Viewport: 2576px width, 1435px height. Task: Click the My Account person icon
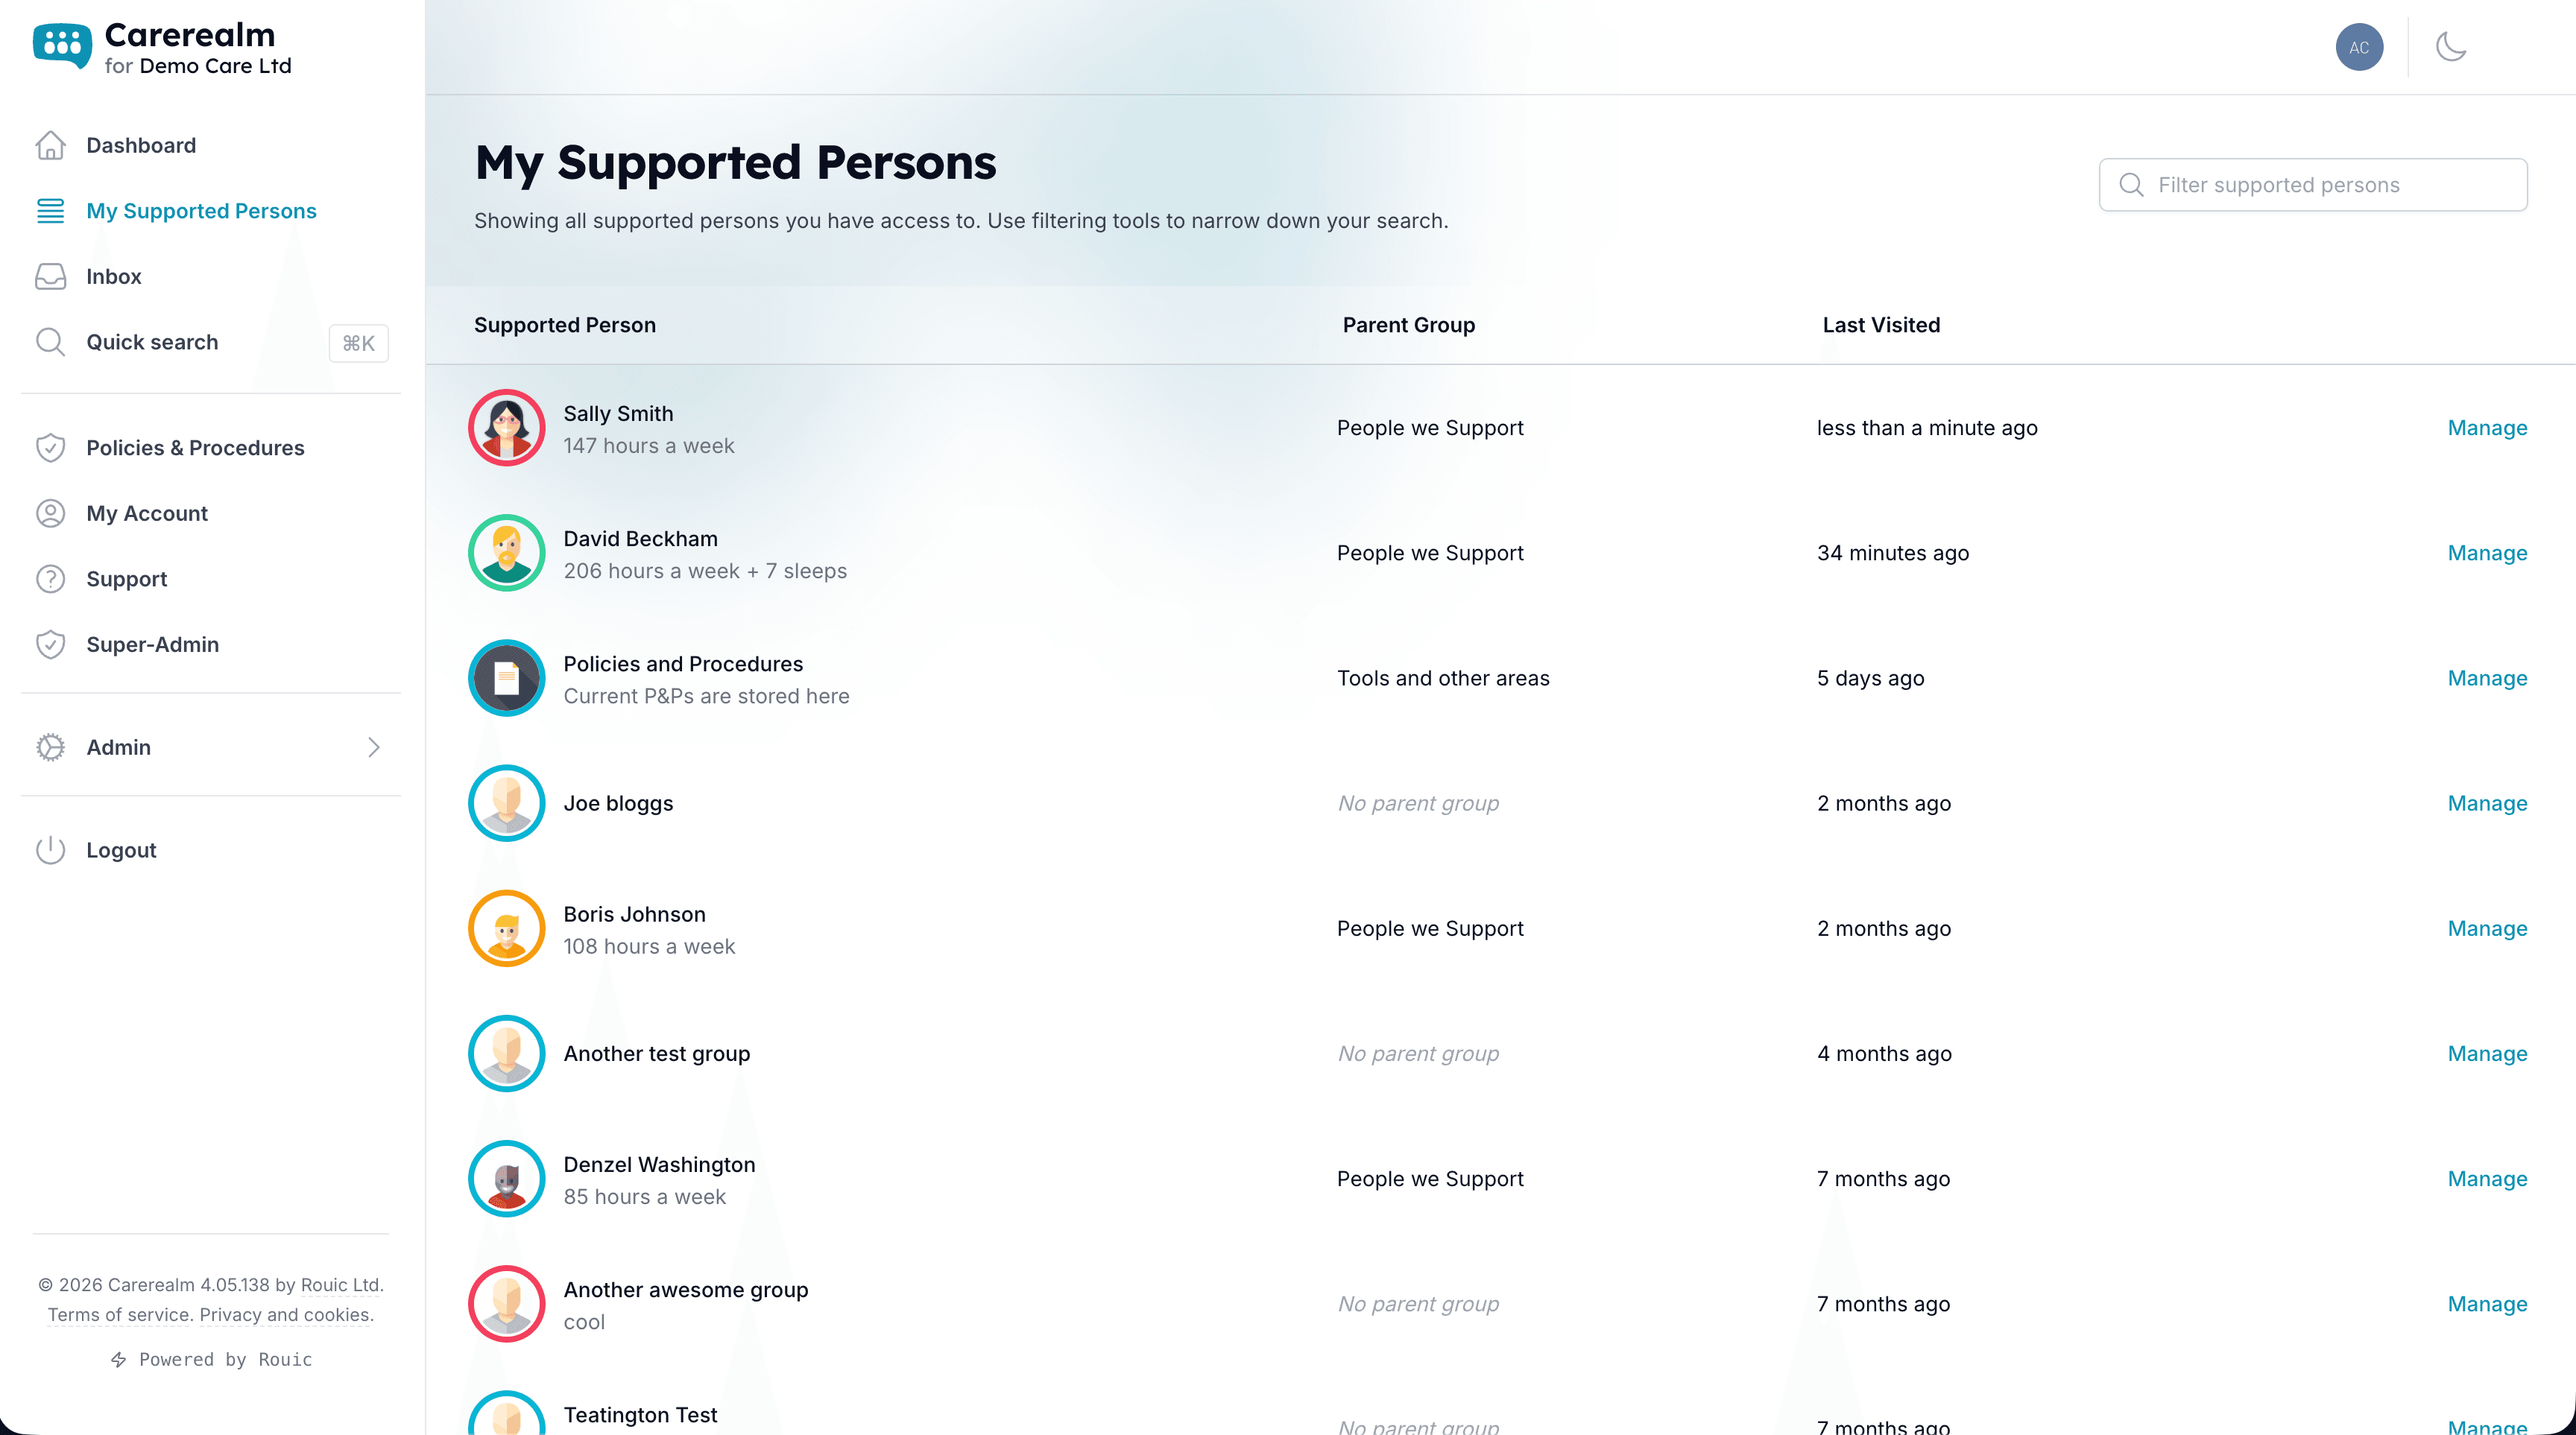pyautogui.click(x=50, y=513)
